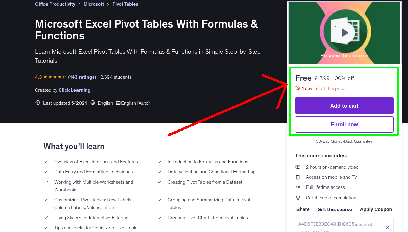This screenshot has width=408, height=232.
Task: Navigate to the Microsoft breadcrumb
Action: point(94,4)
